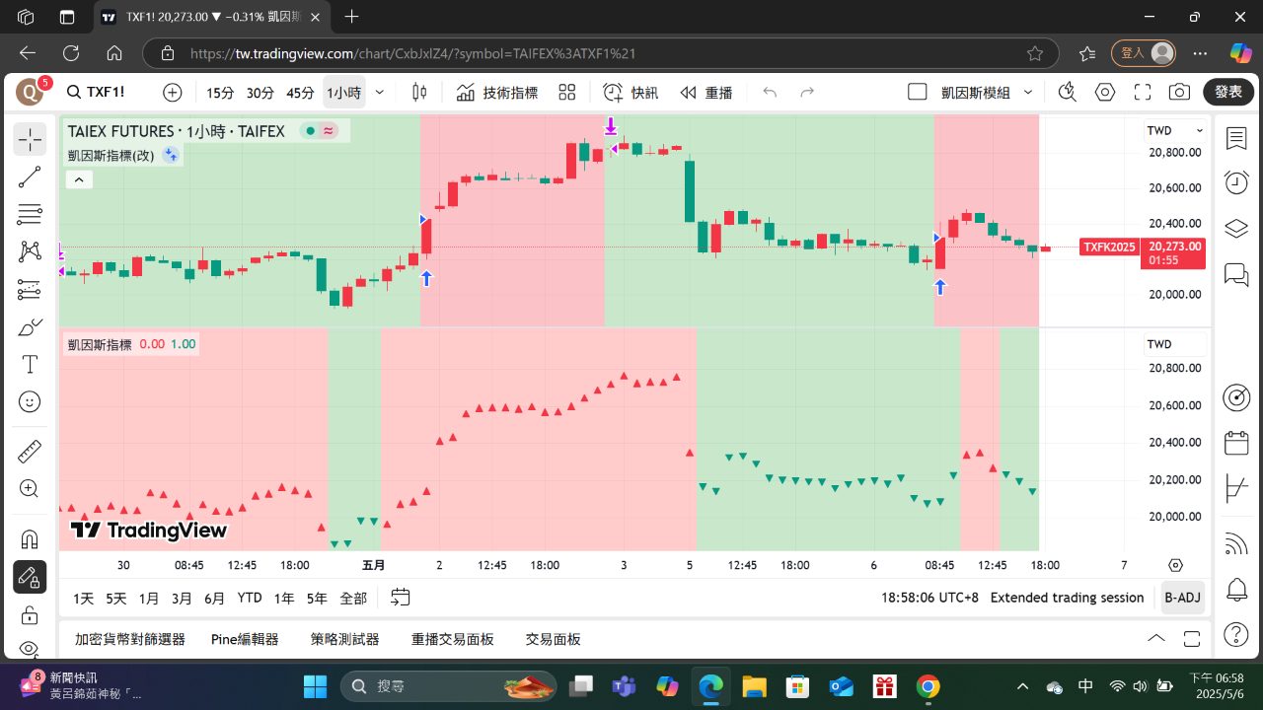Screen dimensions: 1263x710
Task: Open the forecasting and measurement tools
Action: click(x=30, y=290)
